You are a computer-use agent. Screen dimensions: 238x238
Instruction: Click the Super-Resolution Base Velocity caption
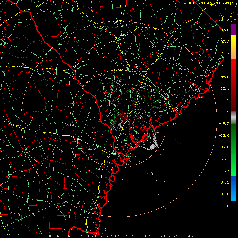click(120, 236)
